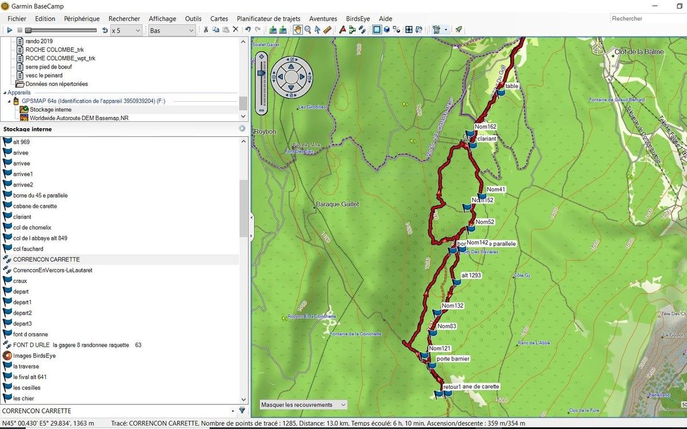Click the activity profile hiker icon
Screen dimensions: 687x429
point(436,30)
